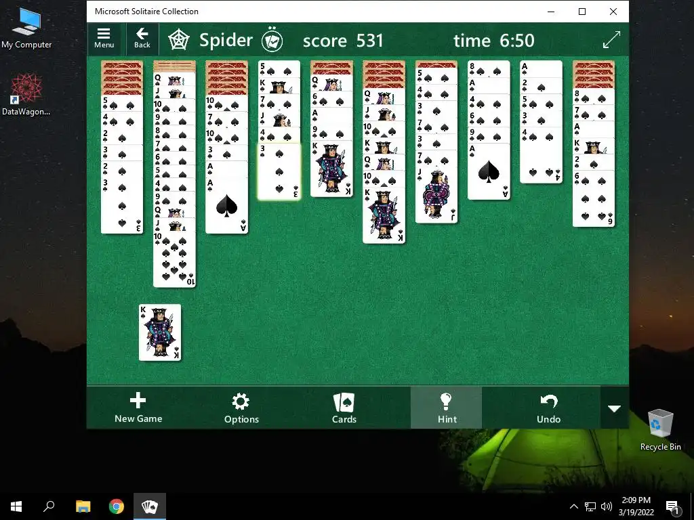Close the Microsoft Solitaire Collection window

(613, 12)
